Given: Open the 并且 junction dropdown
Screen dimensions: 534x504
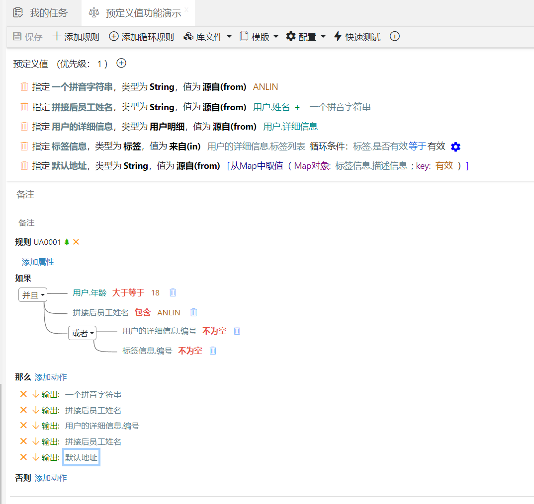Looking at the screenshot, I should click(x=33, y=295).
